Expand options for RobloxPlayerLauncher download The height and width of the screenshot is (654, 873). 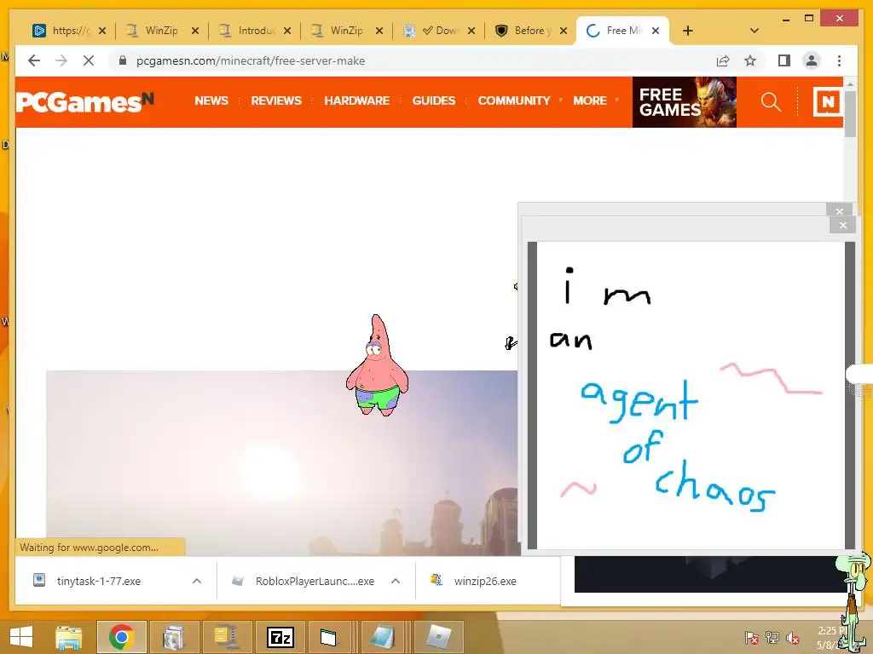(x=396, y=581)
